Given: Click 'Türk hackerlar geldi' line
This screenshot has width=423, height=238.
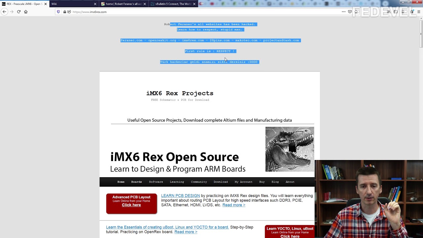Looking at the screenshot, I should point(210,62).
